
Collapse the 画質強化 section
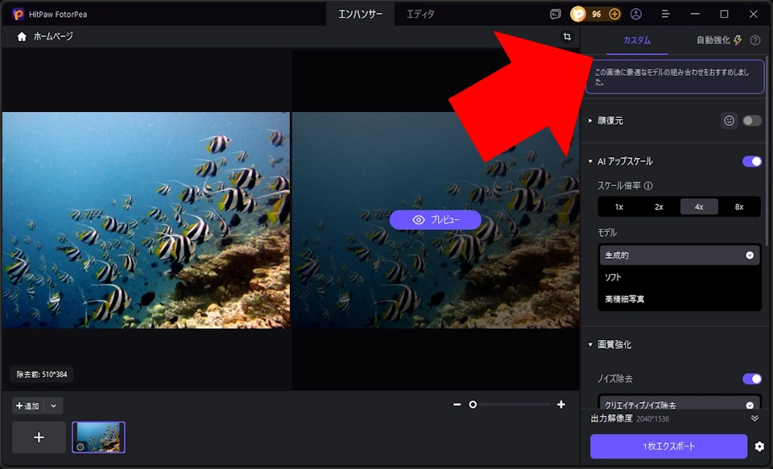tap(590, 345)
